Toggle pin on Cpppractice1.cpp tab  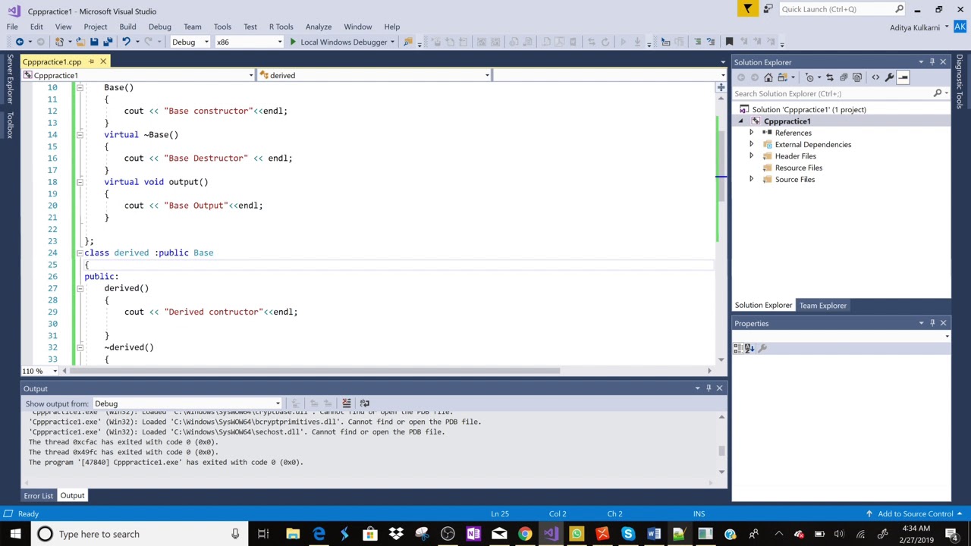coord(91,61)
